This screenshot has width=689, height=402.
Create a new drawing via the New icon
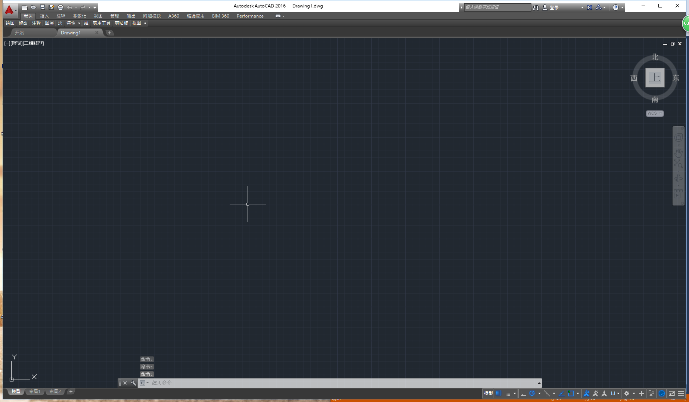tap(25, 7)
